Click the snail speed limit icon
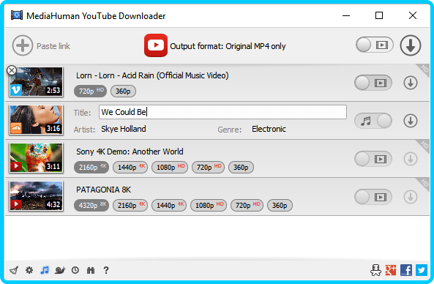This screenshot has width=434, height=284. tap(60, 270)
